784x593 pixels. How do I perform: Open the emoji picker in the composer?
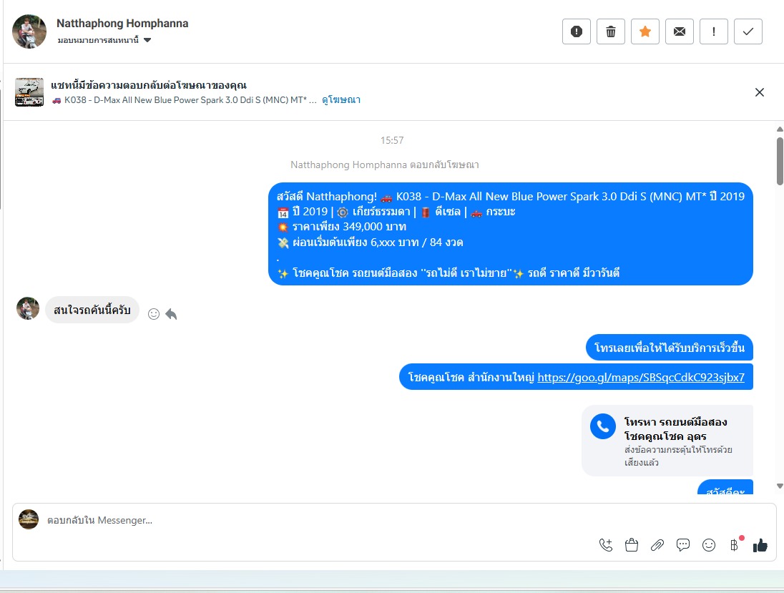coord(708,545)
